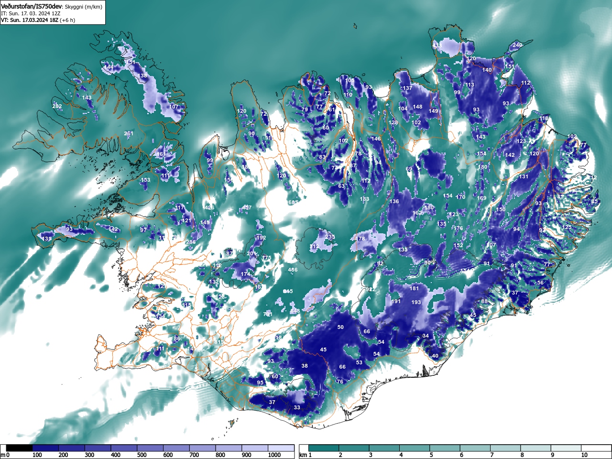Screen dimensions: 612x459
Task: Select the map value 56 on the east coast
Action: (x=540, y=283)
